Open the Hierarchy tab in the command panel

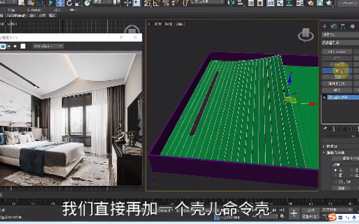tap(343, 26)
